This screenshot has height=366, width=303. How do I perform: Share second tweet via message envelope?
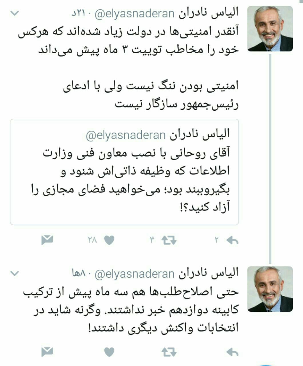pyautogui.click(x=47, y=352)
